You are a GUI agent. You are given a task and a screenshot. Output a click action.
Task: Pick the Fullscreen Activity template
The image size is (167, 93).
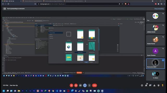tap(92, 47)
